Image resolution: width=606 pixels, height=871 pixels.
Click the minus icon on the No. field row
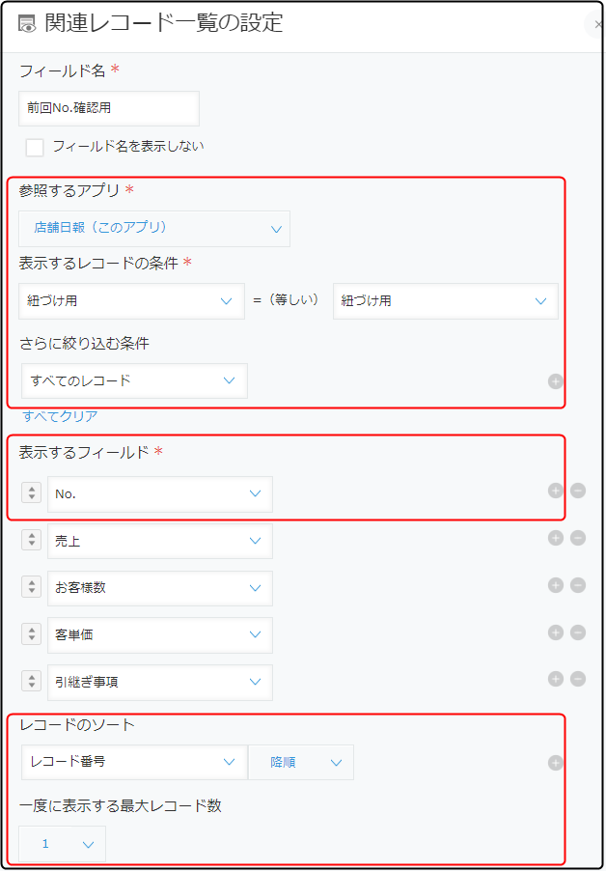click(578, 491)
